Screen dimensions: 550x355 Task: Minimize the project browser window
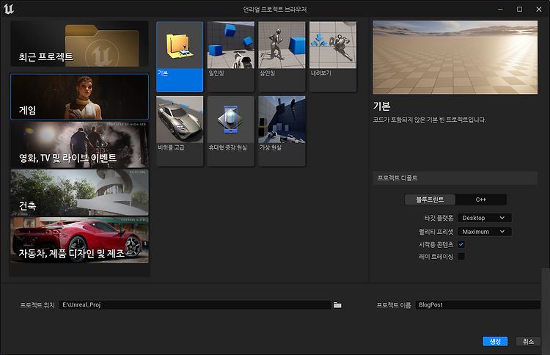coord(500,9)
